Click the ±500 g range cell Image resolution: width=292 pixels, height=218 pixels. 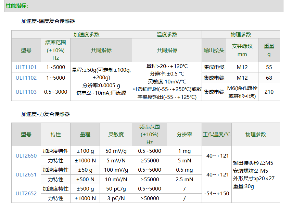(85, 189)
